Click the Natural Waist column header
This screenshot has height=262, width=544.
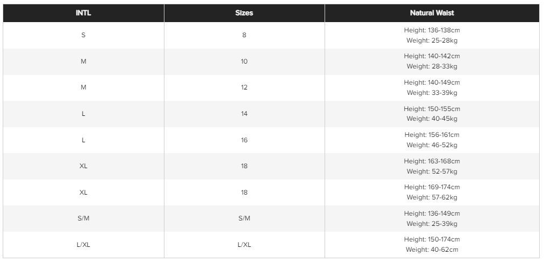[432, 13]
